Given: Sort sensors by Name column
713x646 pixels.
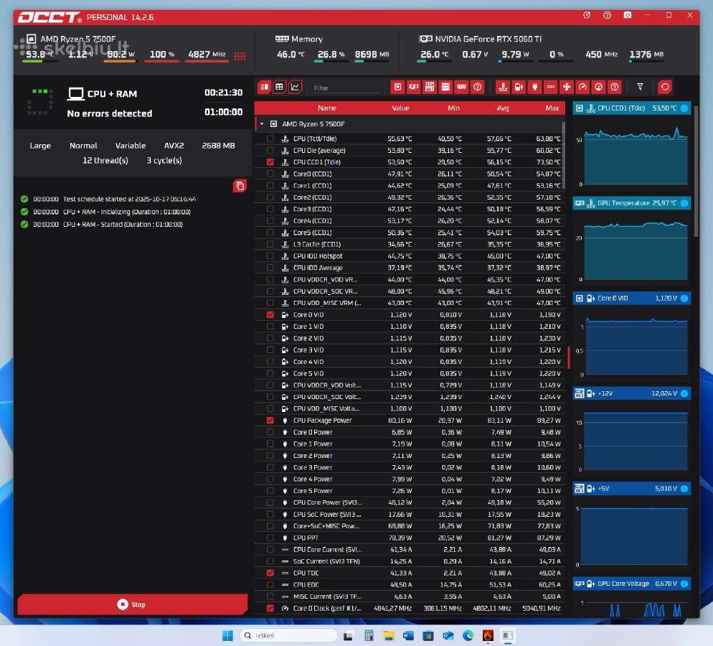Looking at the screenshot, I should (327, 108).
